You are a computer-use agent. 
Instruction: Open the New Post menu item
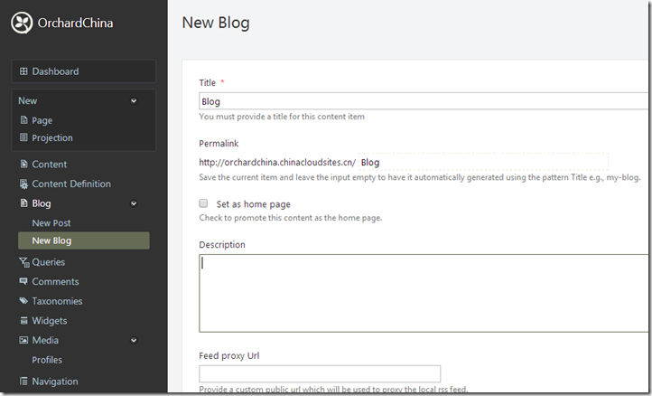click(x=51, y=223)
